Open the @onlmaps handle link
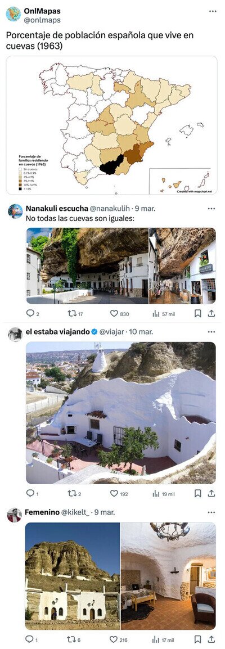The image size is (225, 649). (42, 20)
